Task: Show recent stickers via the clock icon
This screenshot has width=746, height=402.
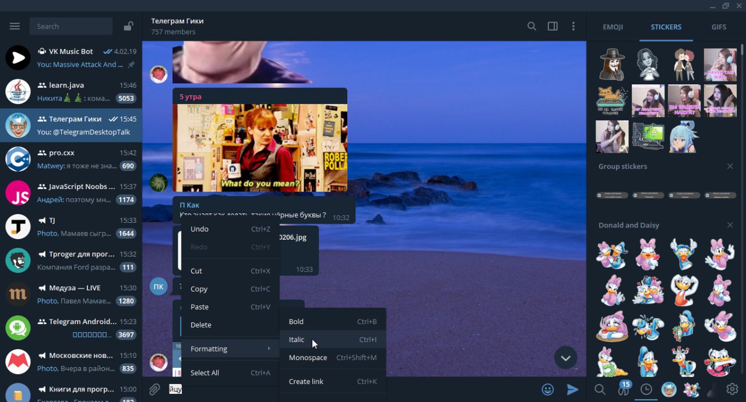Action: [646, 389]
